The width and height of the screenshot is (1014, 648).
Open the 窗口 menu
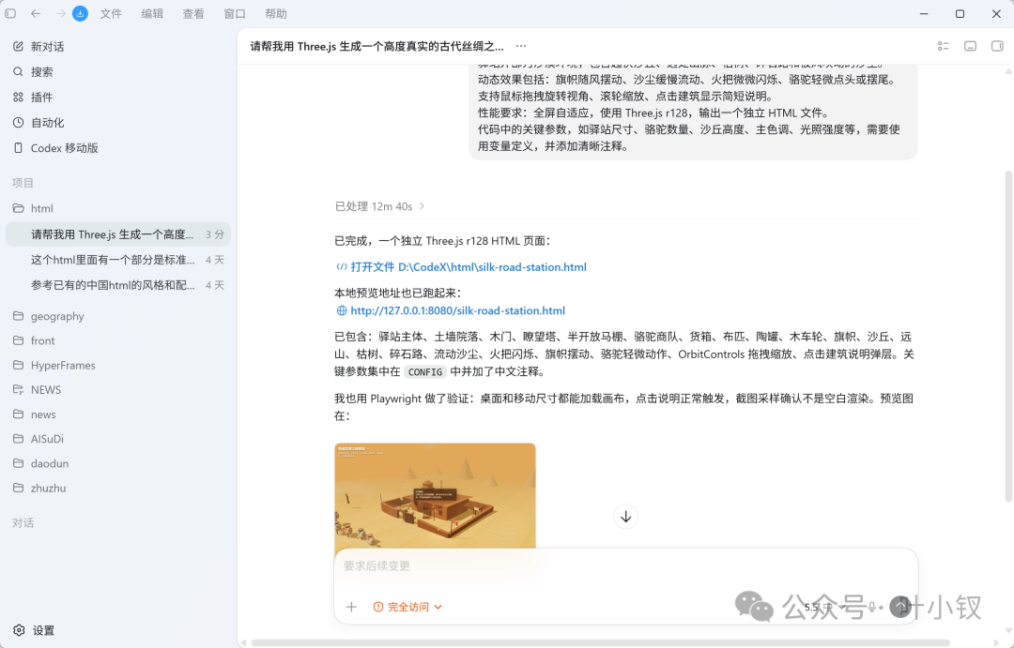click(234, 13)
